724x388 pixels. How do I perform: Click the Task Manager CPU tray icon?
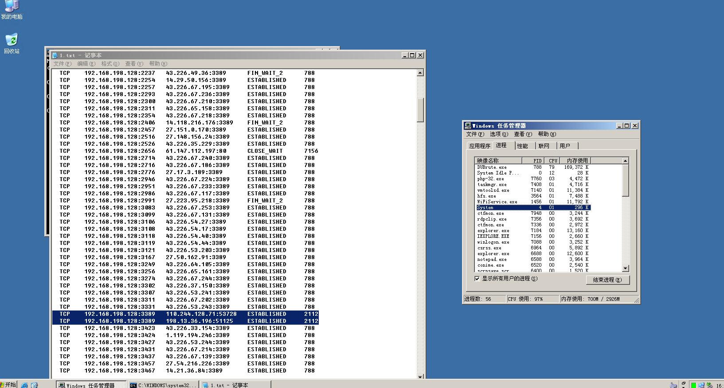coord(693,385)
